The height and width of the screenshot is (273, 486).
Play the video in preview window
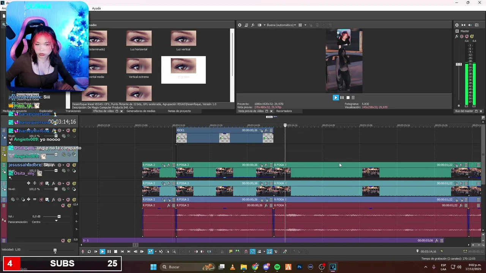point(336,97)
